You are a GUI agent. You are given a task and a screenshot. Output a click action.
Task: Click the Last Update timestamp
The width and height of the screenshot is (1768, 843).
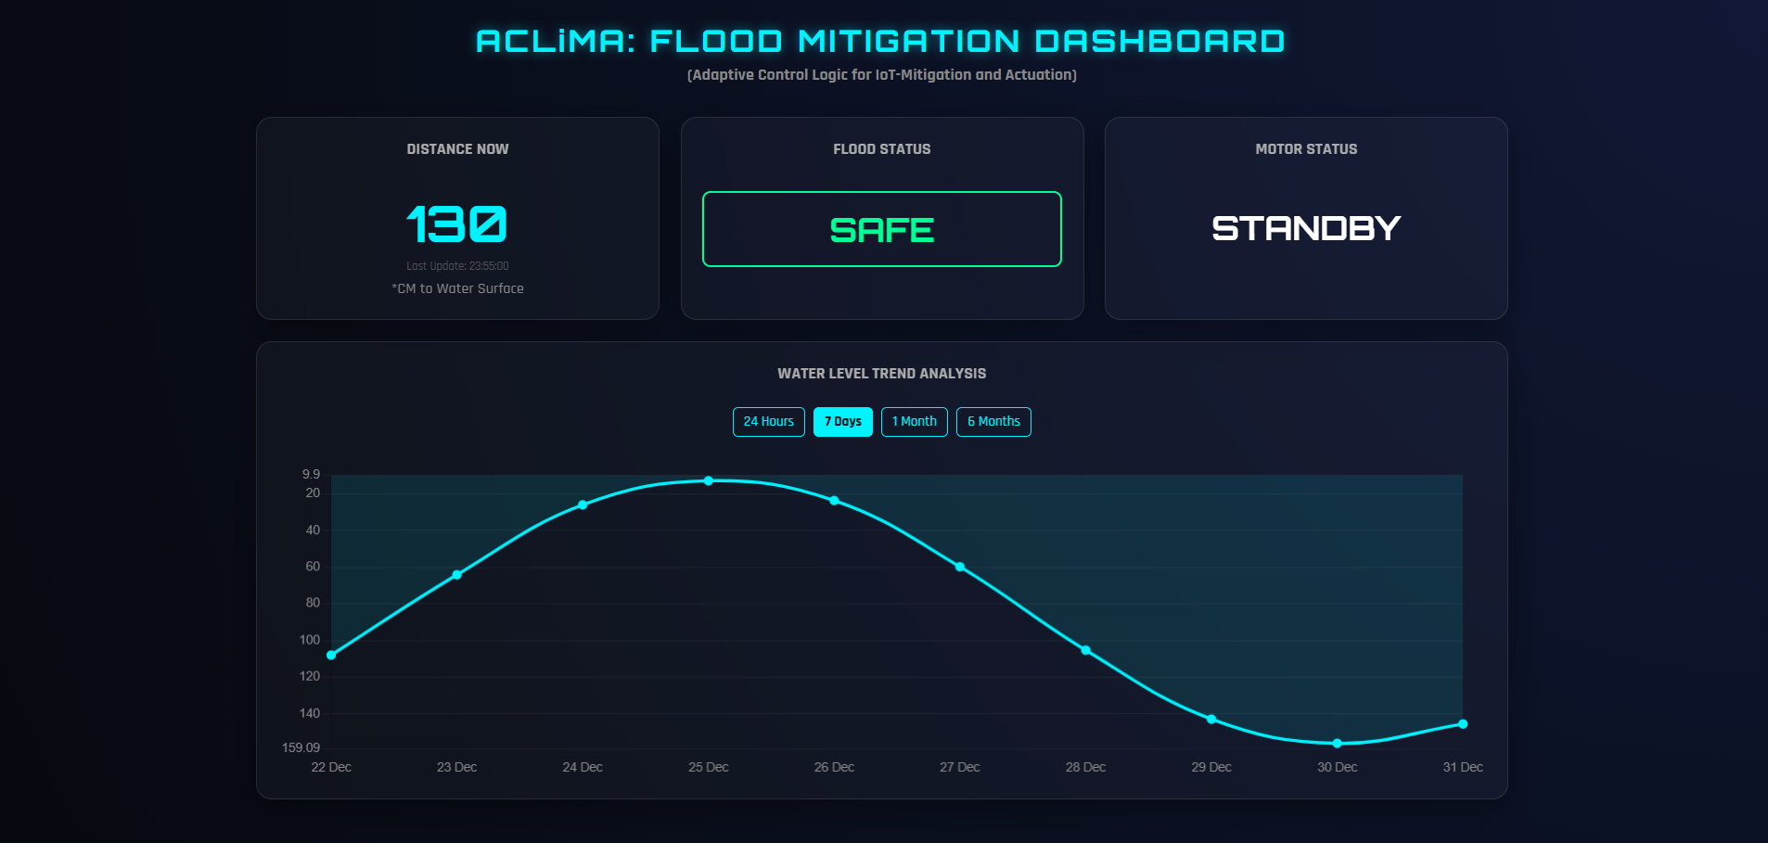(457, 266)
